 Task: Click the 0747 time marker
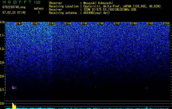pyautogui.click(x=117, y=23)
